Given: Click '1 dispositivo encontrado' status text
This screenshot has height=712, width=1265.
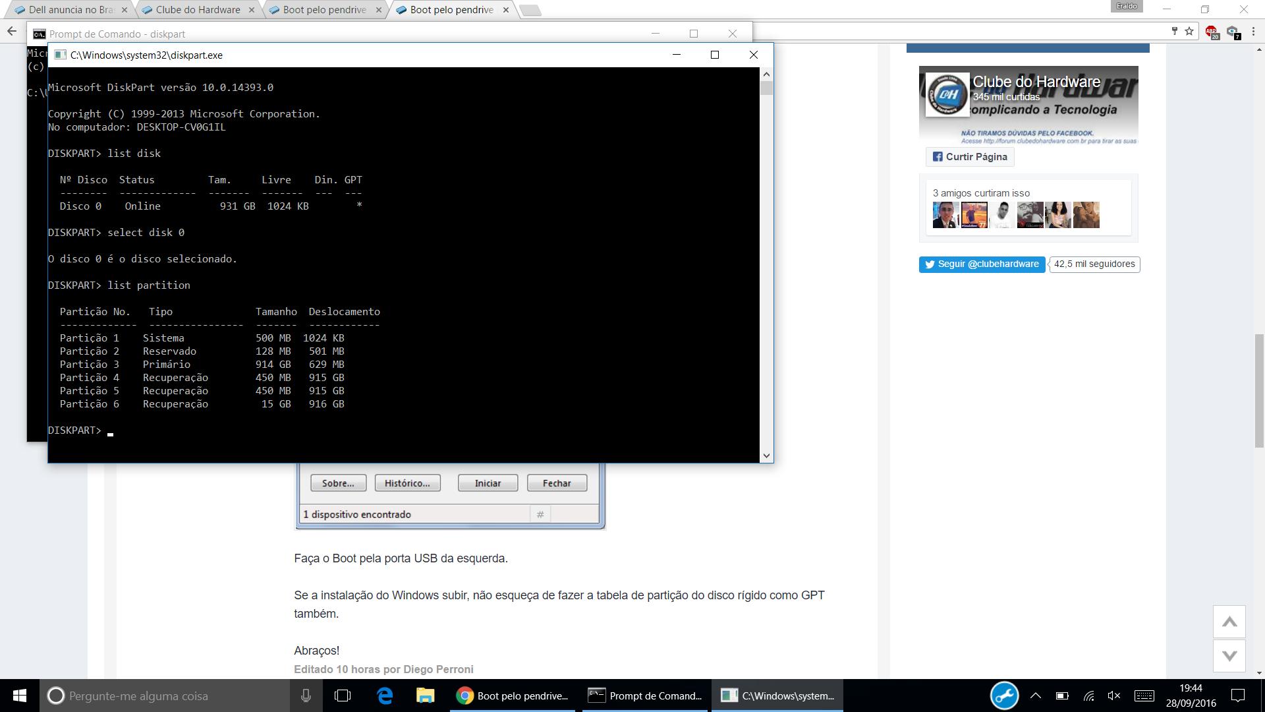Looking at the screenshot, I should tap(357, 514).
